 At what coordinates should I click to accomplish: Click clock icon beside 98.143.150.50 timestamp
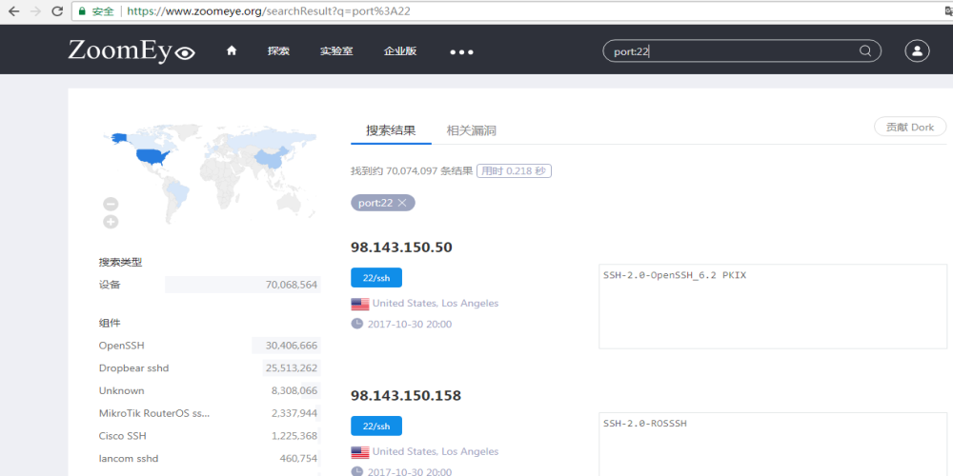point(356,324)
